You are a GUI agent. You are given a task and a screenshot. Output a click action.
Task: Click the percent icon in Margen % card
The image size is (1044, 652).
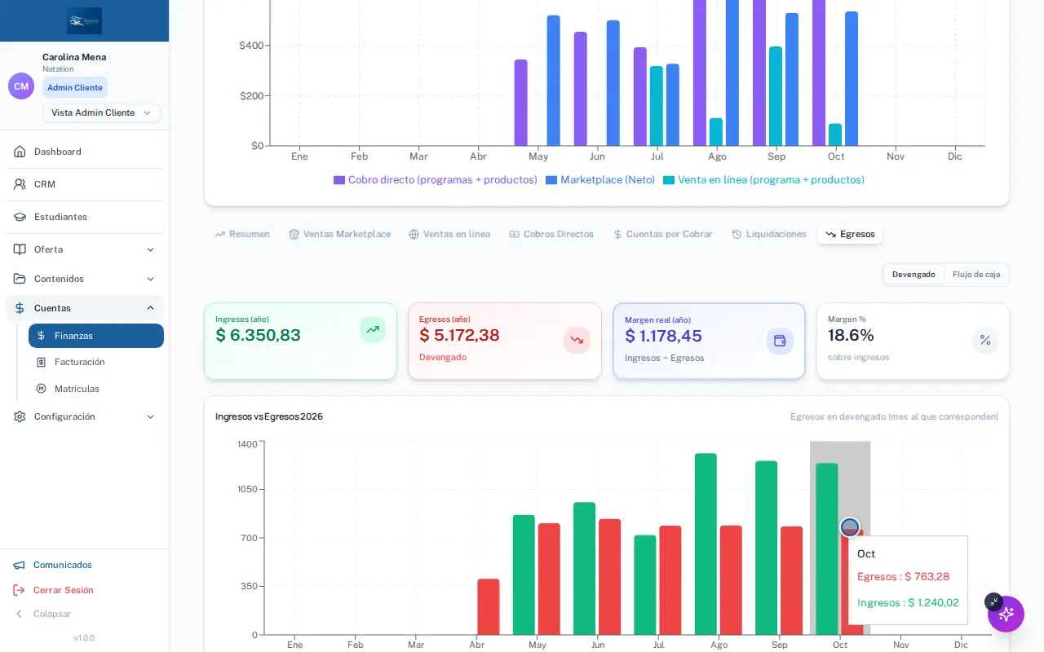click(985, 340)
